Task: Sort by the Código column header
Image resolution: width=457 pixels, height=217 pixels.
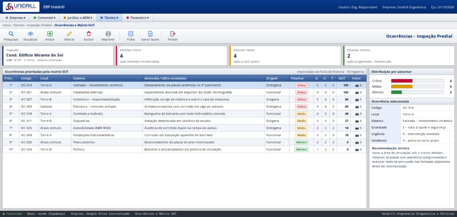Action: [x=29, y=78]
